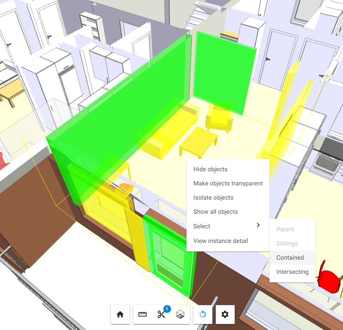Open View instance detail
The image size is (343, 330).
click(x=228, y=241)
